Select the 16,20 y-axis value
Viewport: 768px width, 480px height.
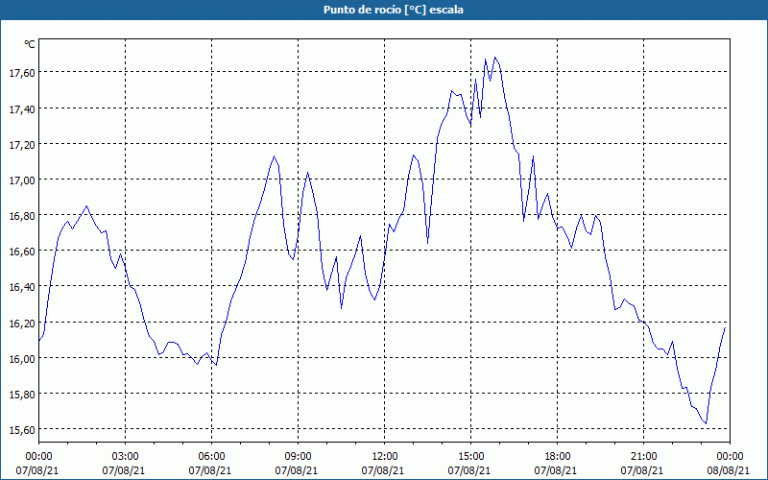click(22, 323)
